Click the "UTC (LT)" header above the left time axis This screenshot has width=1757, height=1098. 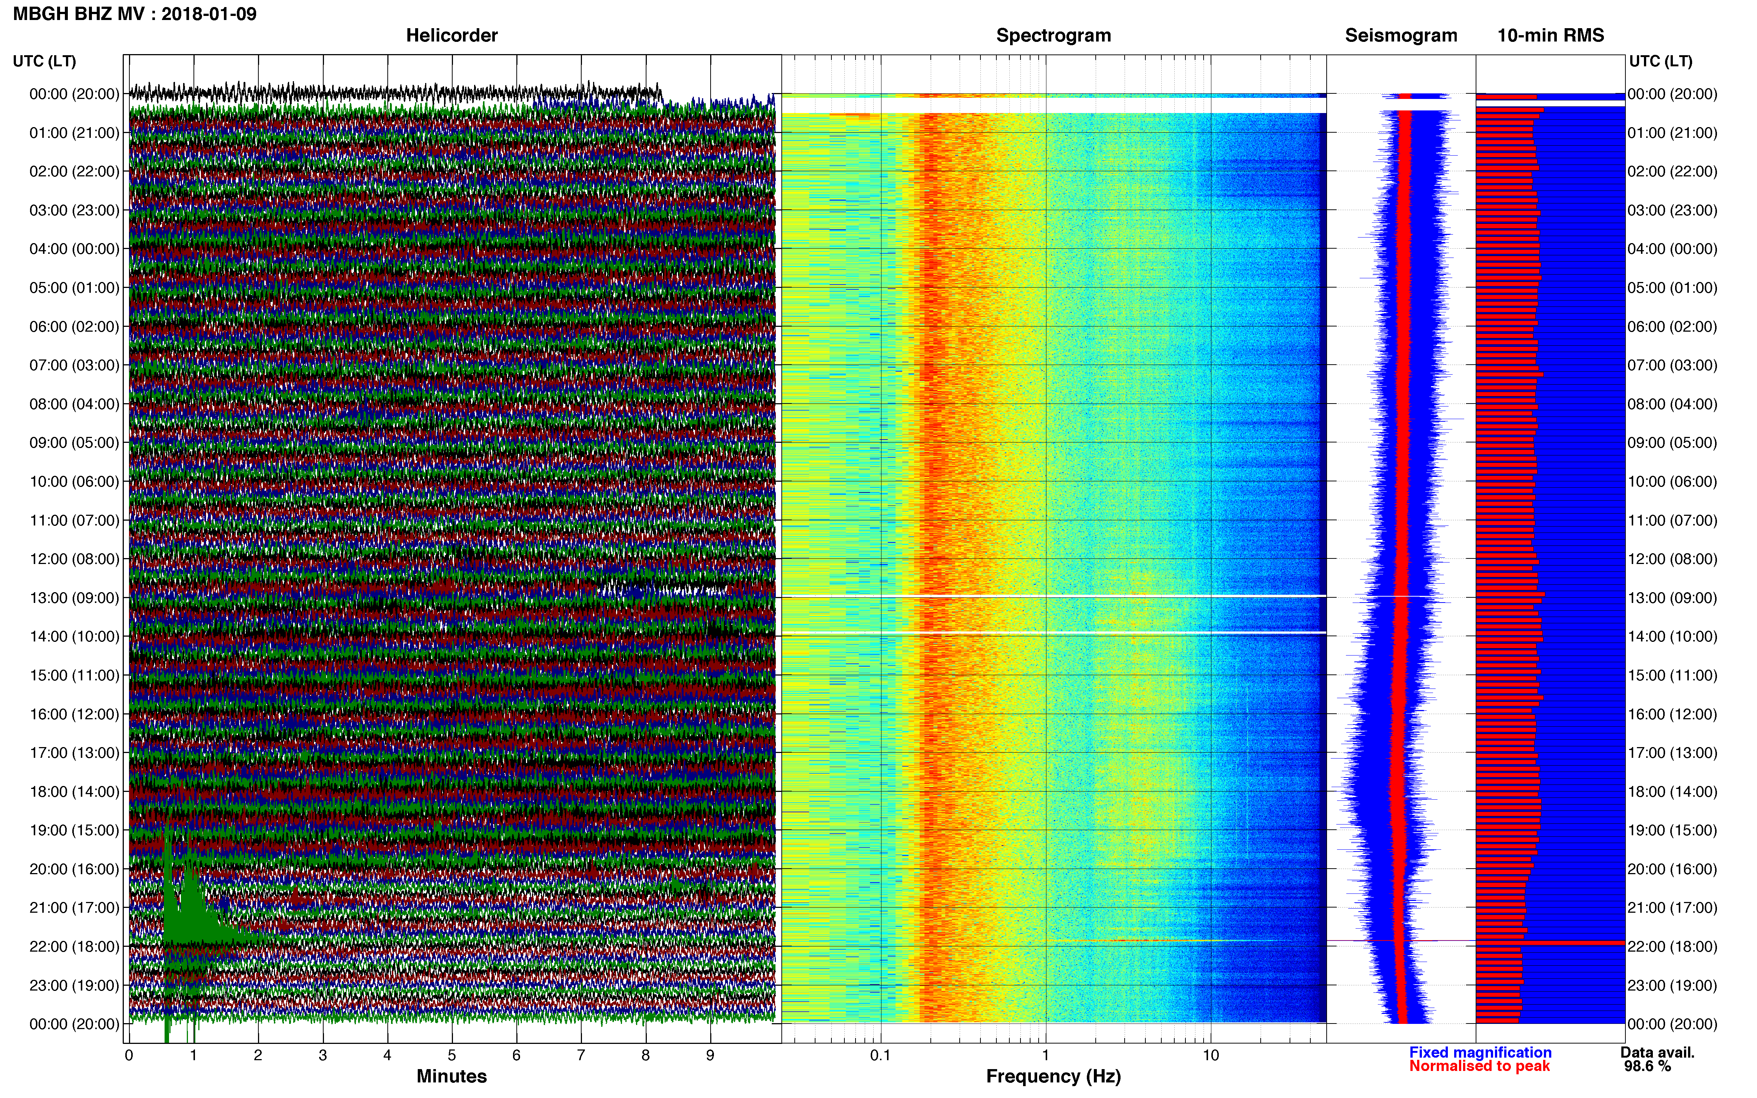44,61
